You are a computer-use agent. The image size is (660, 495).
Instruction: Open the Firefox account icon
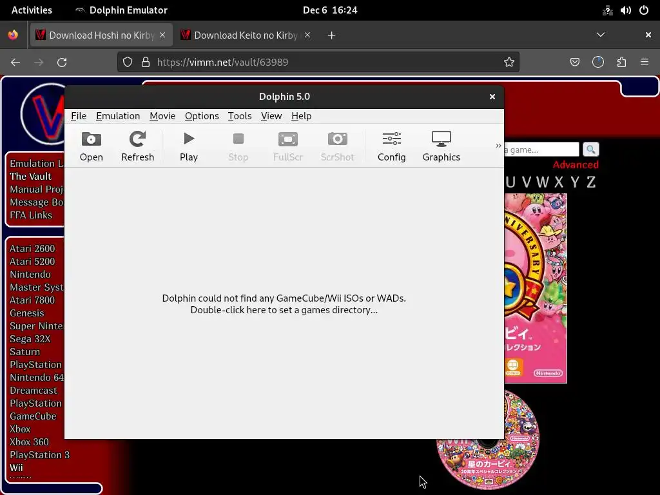point(598,63)
